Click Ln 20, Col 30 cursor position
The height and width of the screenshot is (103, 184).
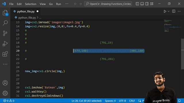click(87, 101)
